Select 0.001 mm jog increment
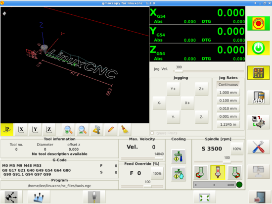Viewport: 272px width, 204px height. coord(228,116)
